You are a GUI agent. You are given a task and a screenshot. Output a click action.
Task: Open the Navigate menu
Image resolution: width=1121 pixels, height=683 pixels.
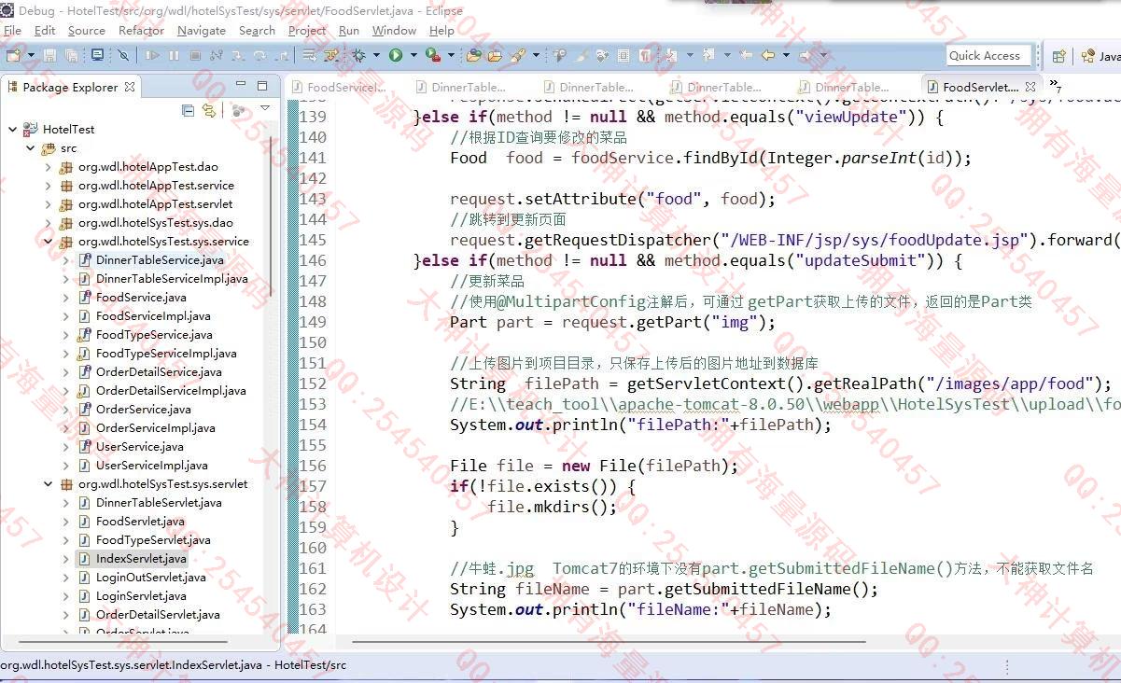click(202, 31)
